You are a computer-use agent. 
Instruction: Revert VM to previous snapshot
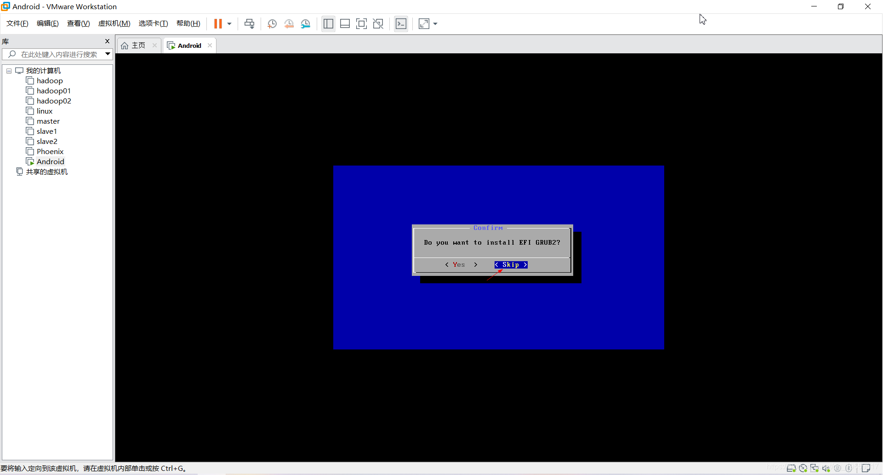tap(289, 24)
